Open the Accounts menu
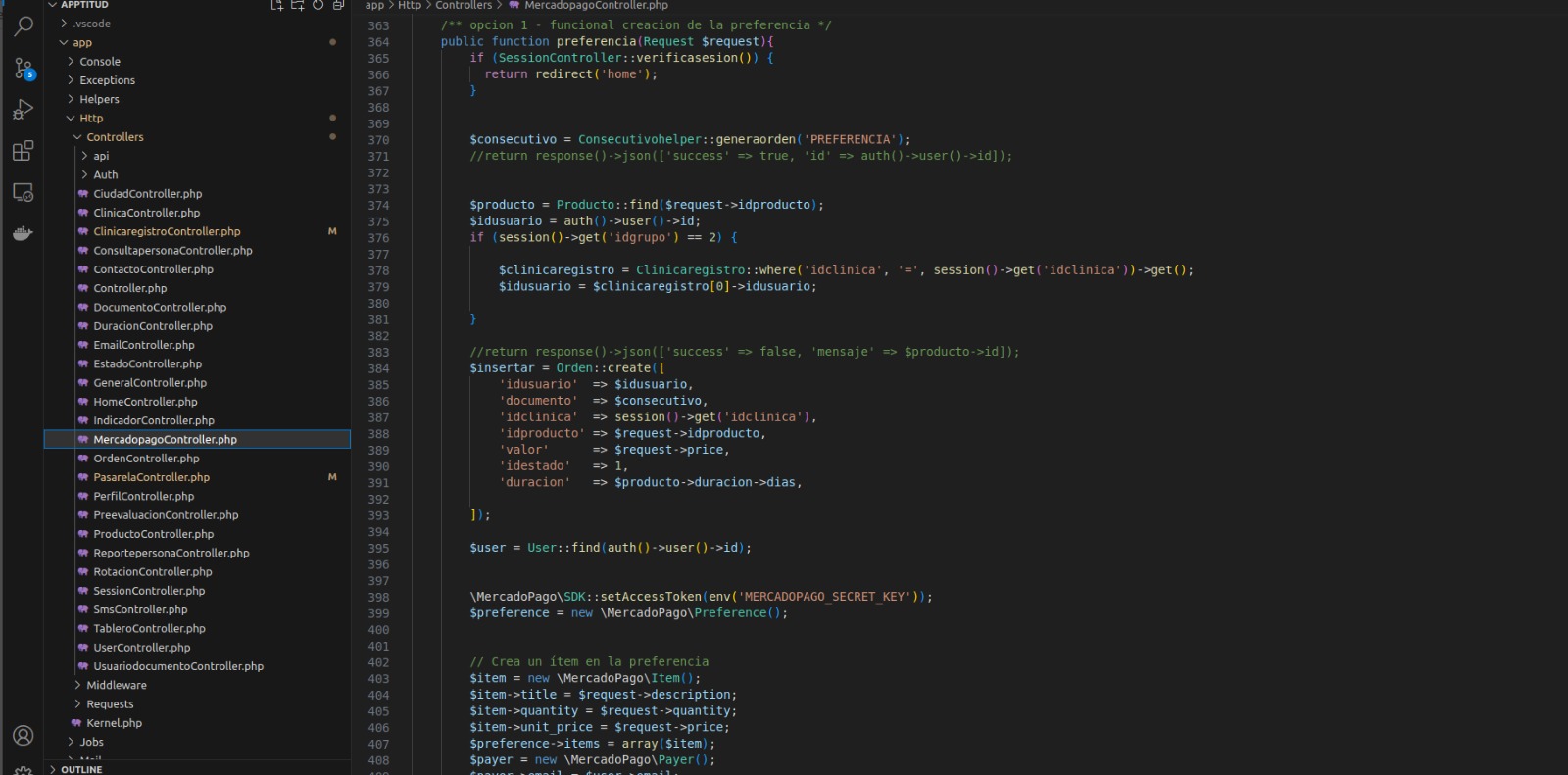The height and width of the screenshot is (775, 1568). click(x=24, y=735)
